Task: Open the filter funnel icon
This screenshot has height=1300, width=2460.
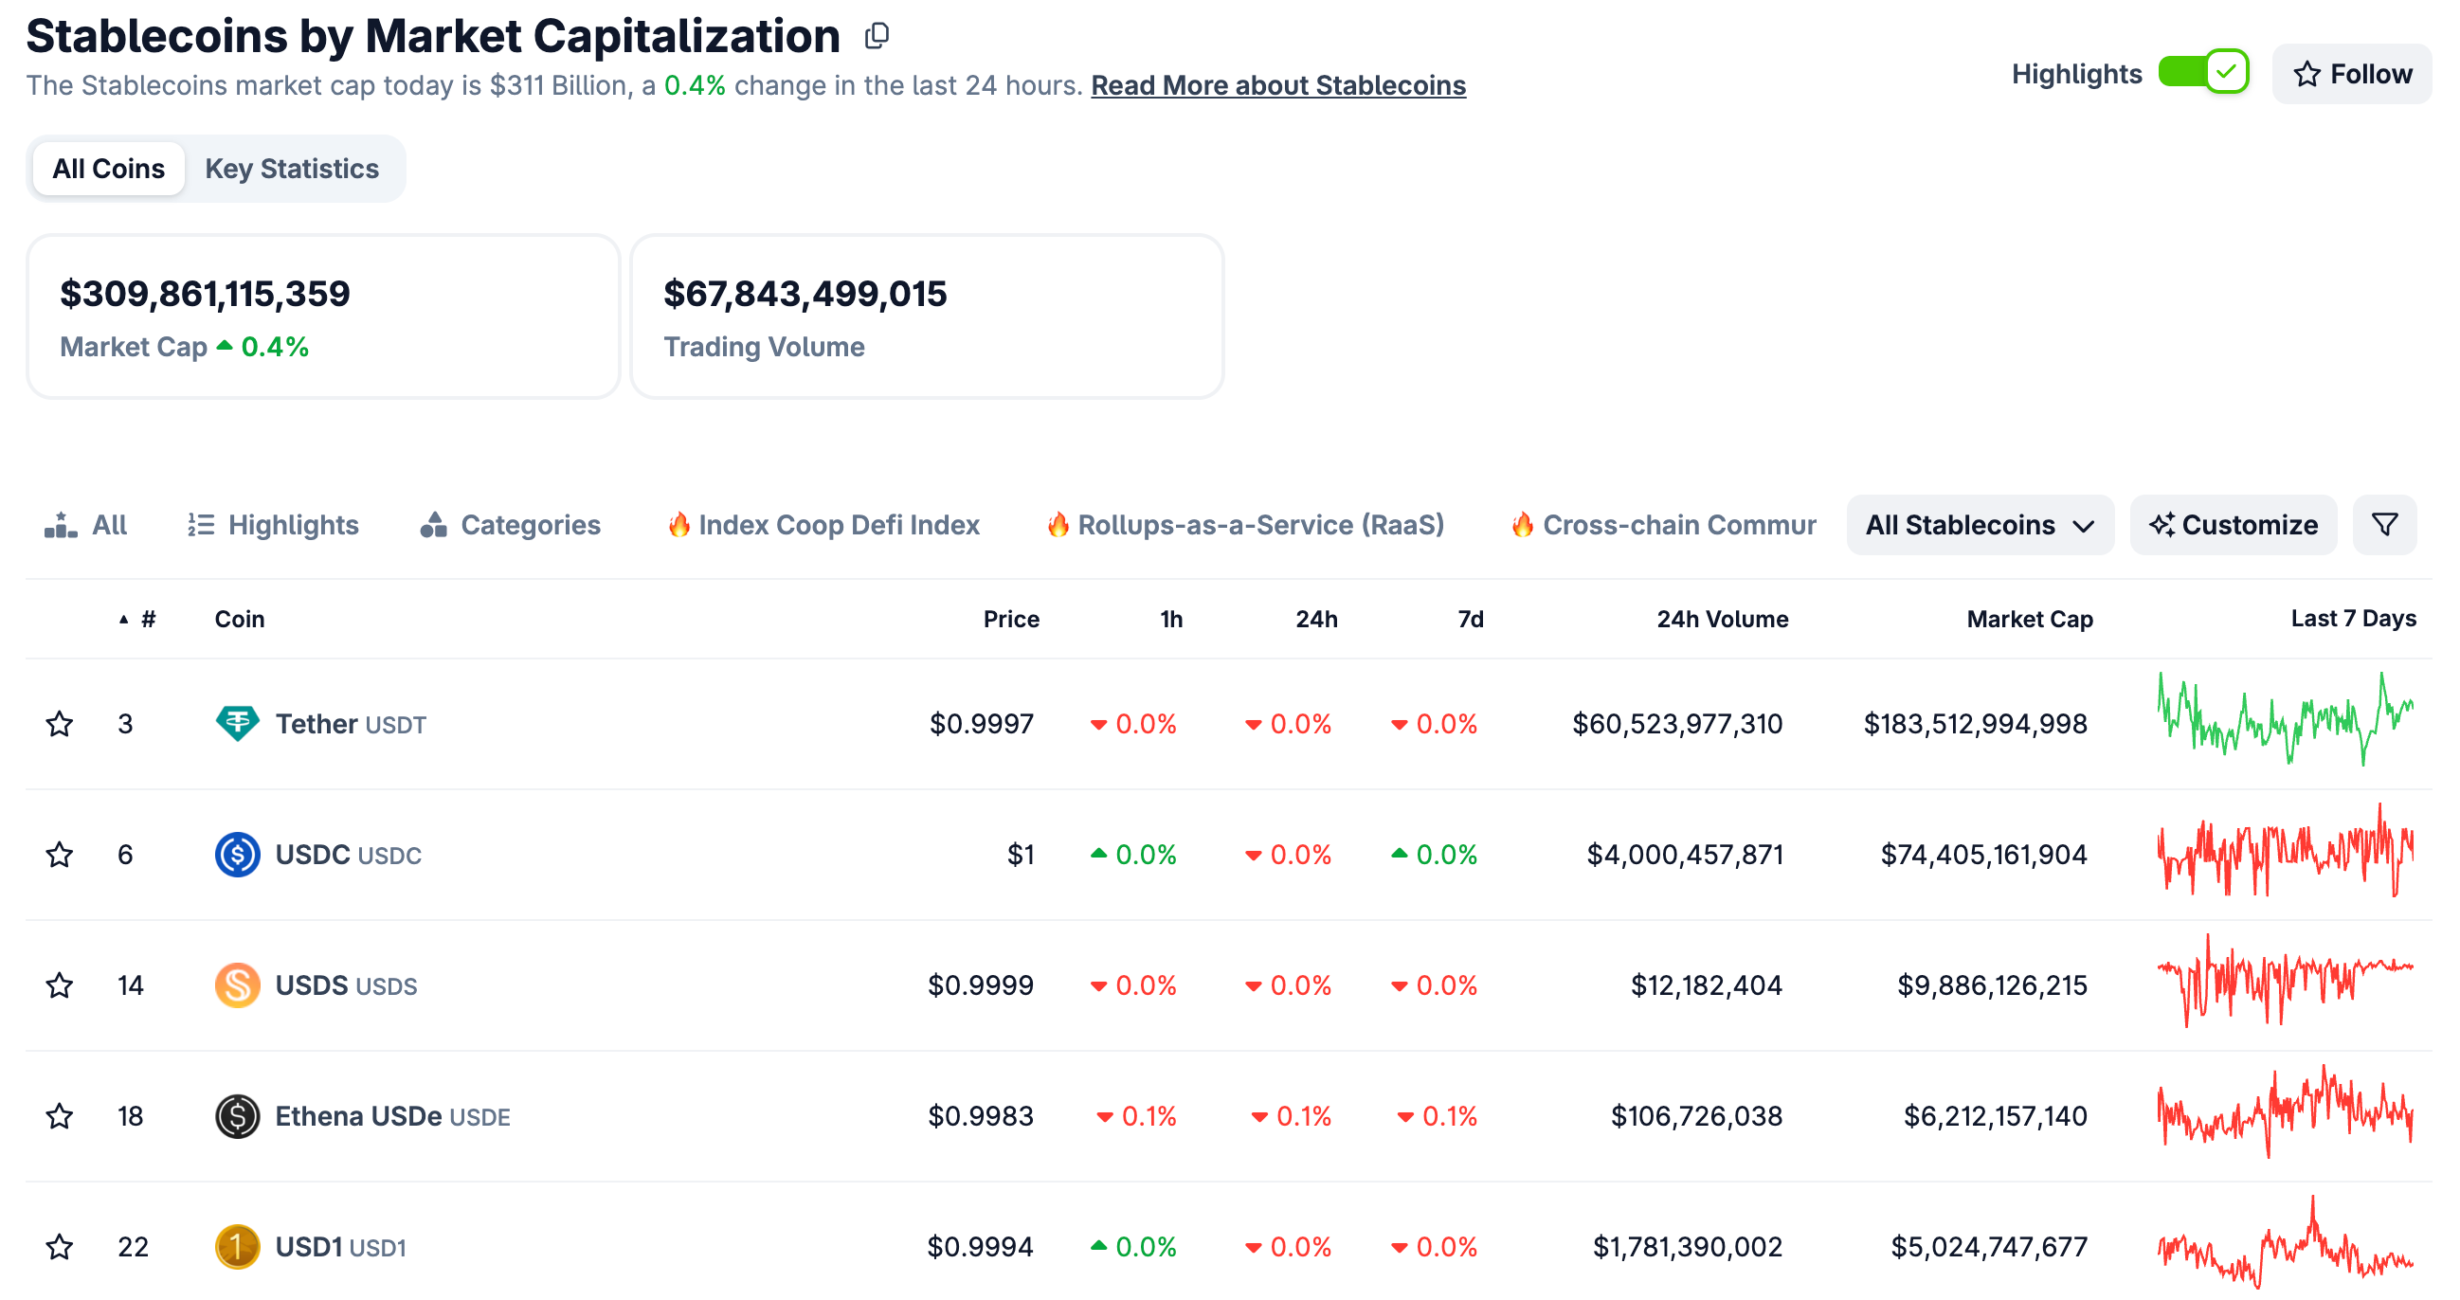Action: 2383,524
